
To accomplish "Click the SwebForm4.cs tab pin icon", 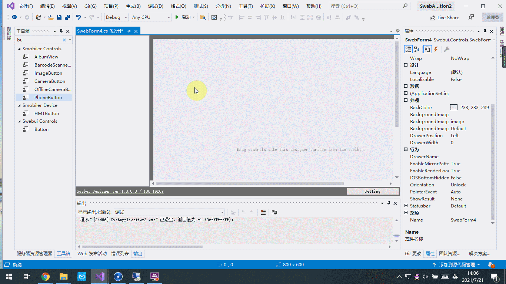I will tap(129, 31).
